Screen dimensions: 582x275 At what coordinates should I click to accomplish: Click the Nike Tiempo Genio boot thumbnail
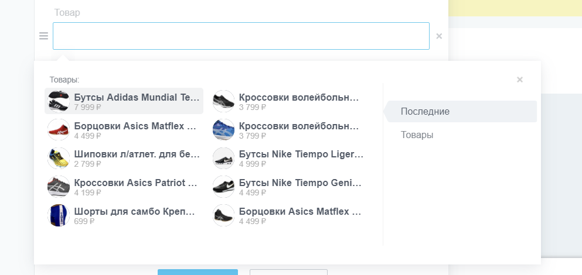pyautogui.click(x=223, y=187)
